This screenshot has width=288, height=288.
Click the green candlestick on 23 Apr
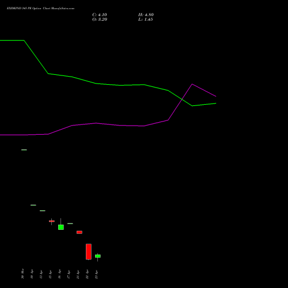click(x=98, y=256)
